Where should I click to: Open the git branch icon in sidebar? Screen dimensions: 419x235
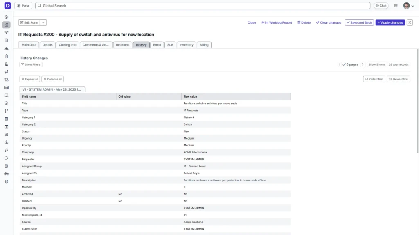(7, 111)
